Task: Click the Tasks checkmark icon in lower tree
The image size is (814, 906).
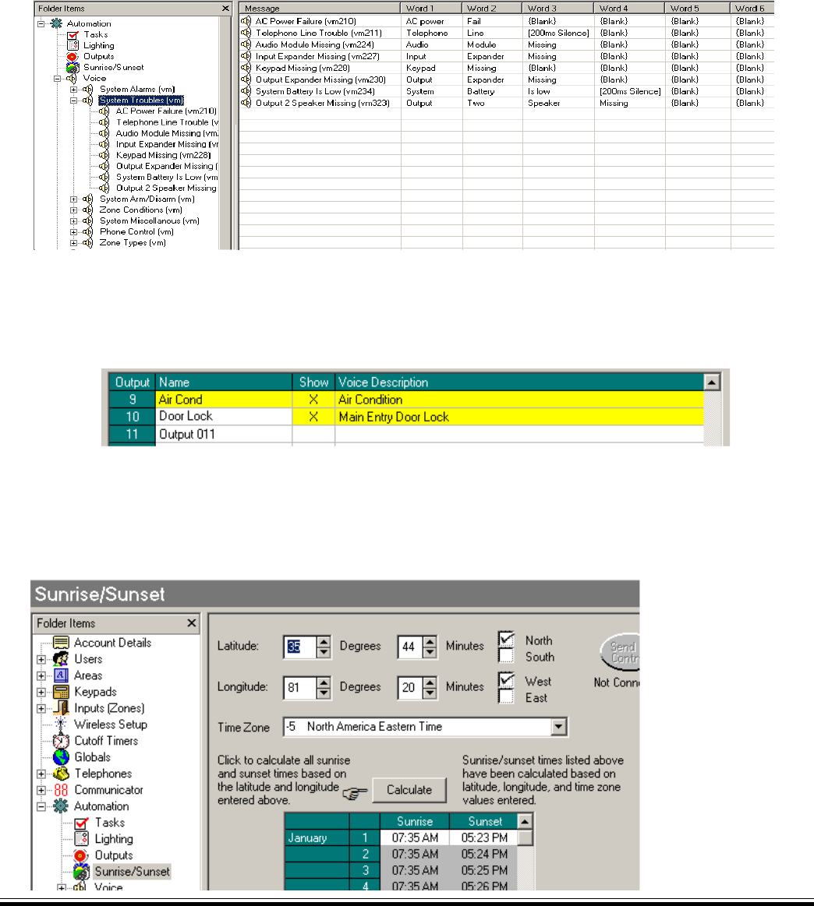Action: (x=82, y=823)
